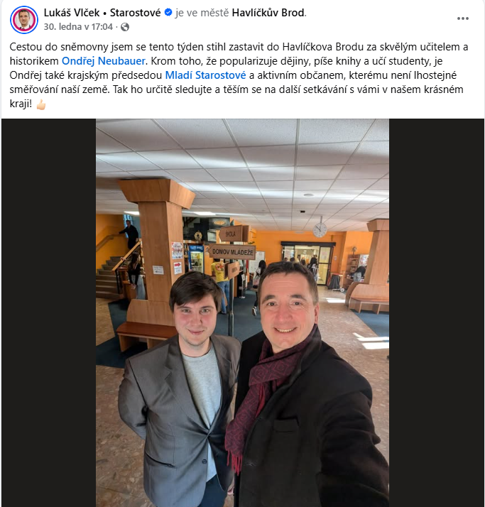Open the post timestamp "30. ledna v 17:04"

click(x=78, y=26)
